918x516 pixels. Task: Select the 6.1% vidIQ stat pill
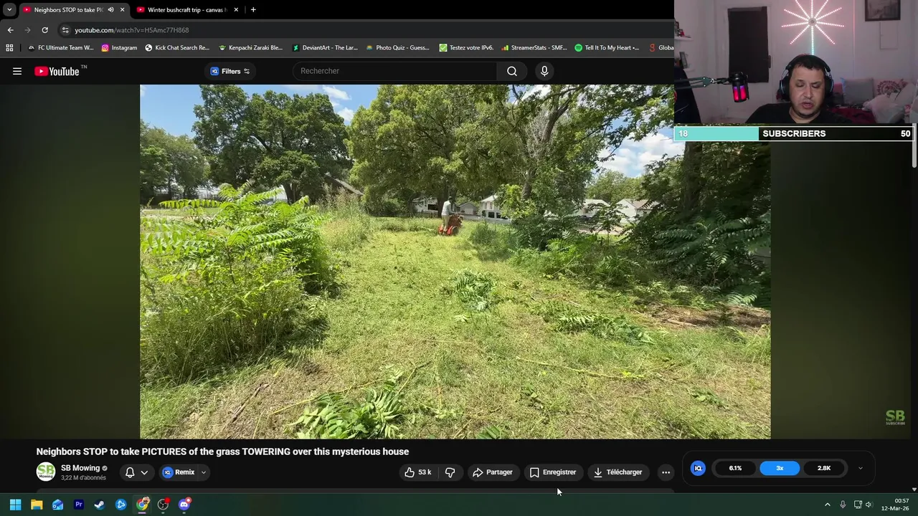click(735, 468)
